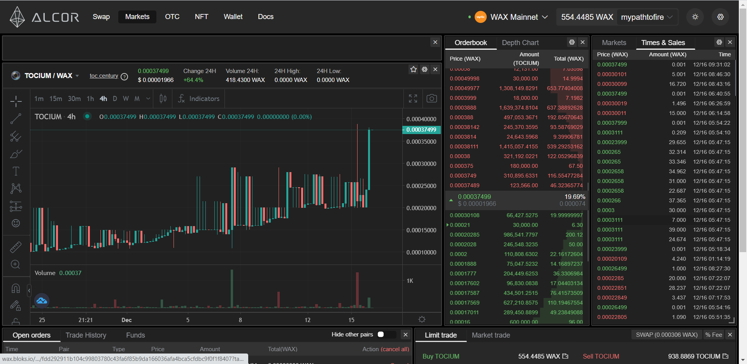Open Docs page
This screenshot has width=747, height=364.
(266, 17)
